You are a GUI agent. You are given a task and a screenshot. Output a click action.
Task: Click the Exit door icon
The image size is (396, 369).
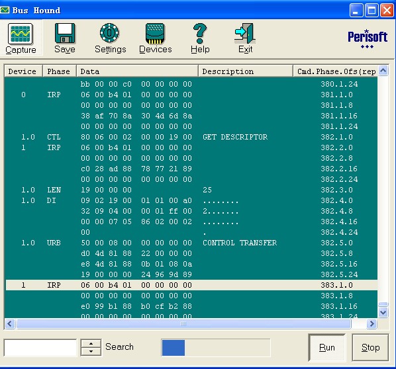245,33
